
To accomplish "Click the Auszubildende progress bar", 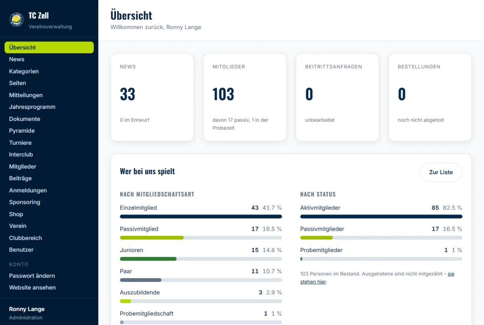I will point(201,301).
